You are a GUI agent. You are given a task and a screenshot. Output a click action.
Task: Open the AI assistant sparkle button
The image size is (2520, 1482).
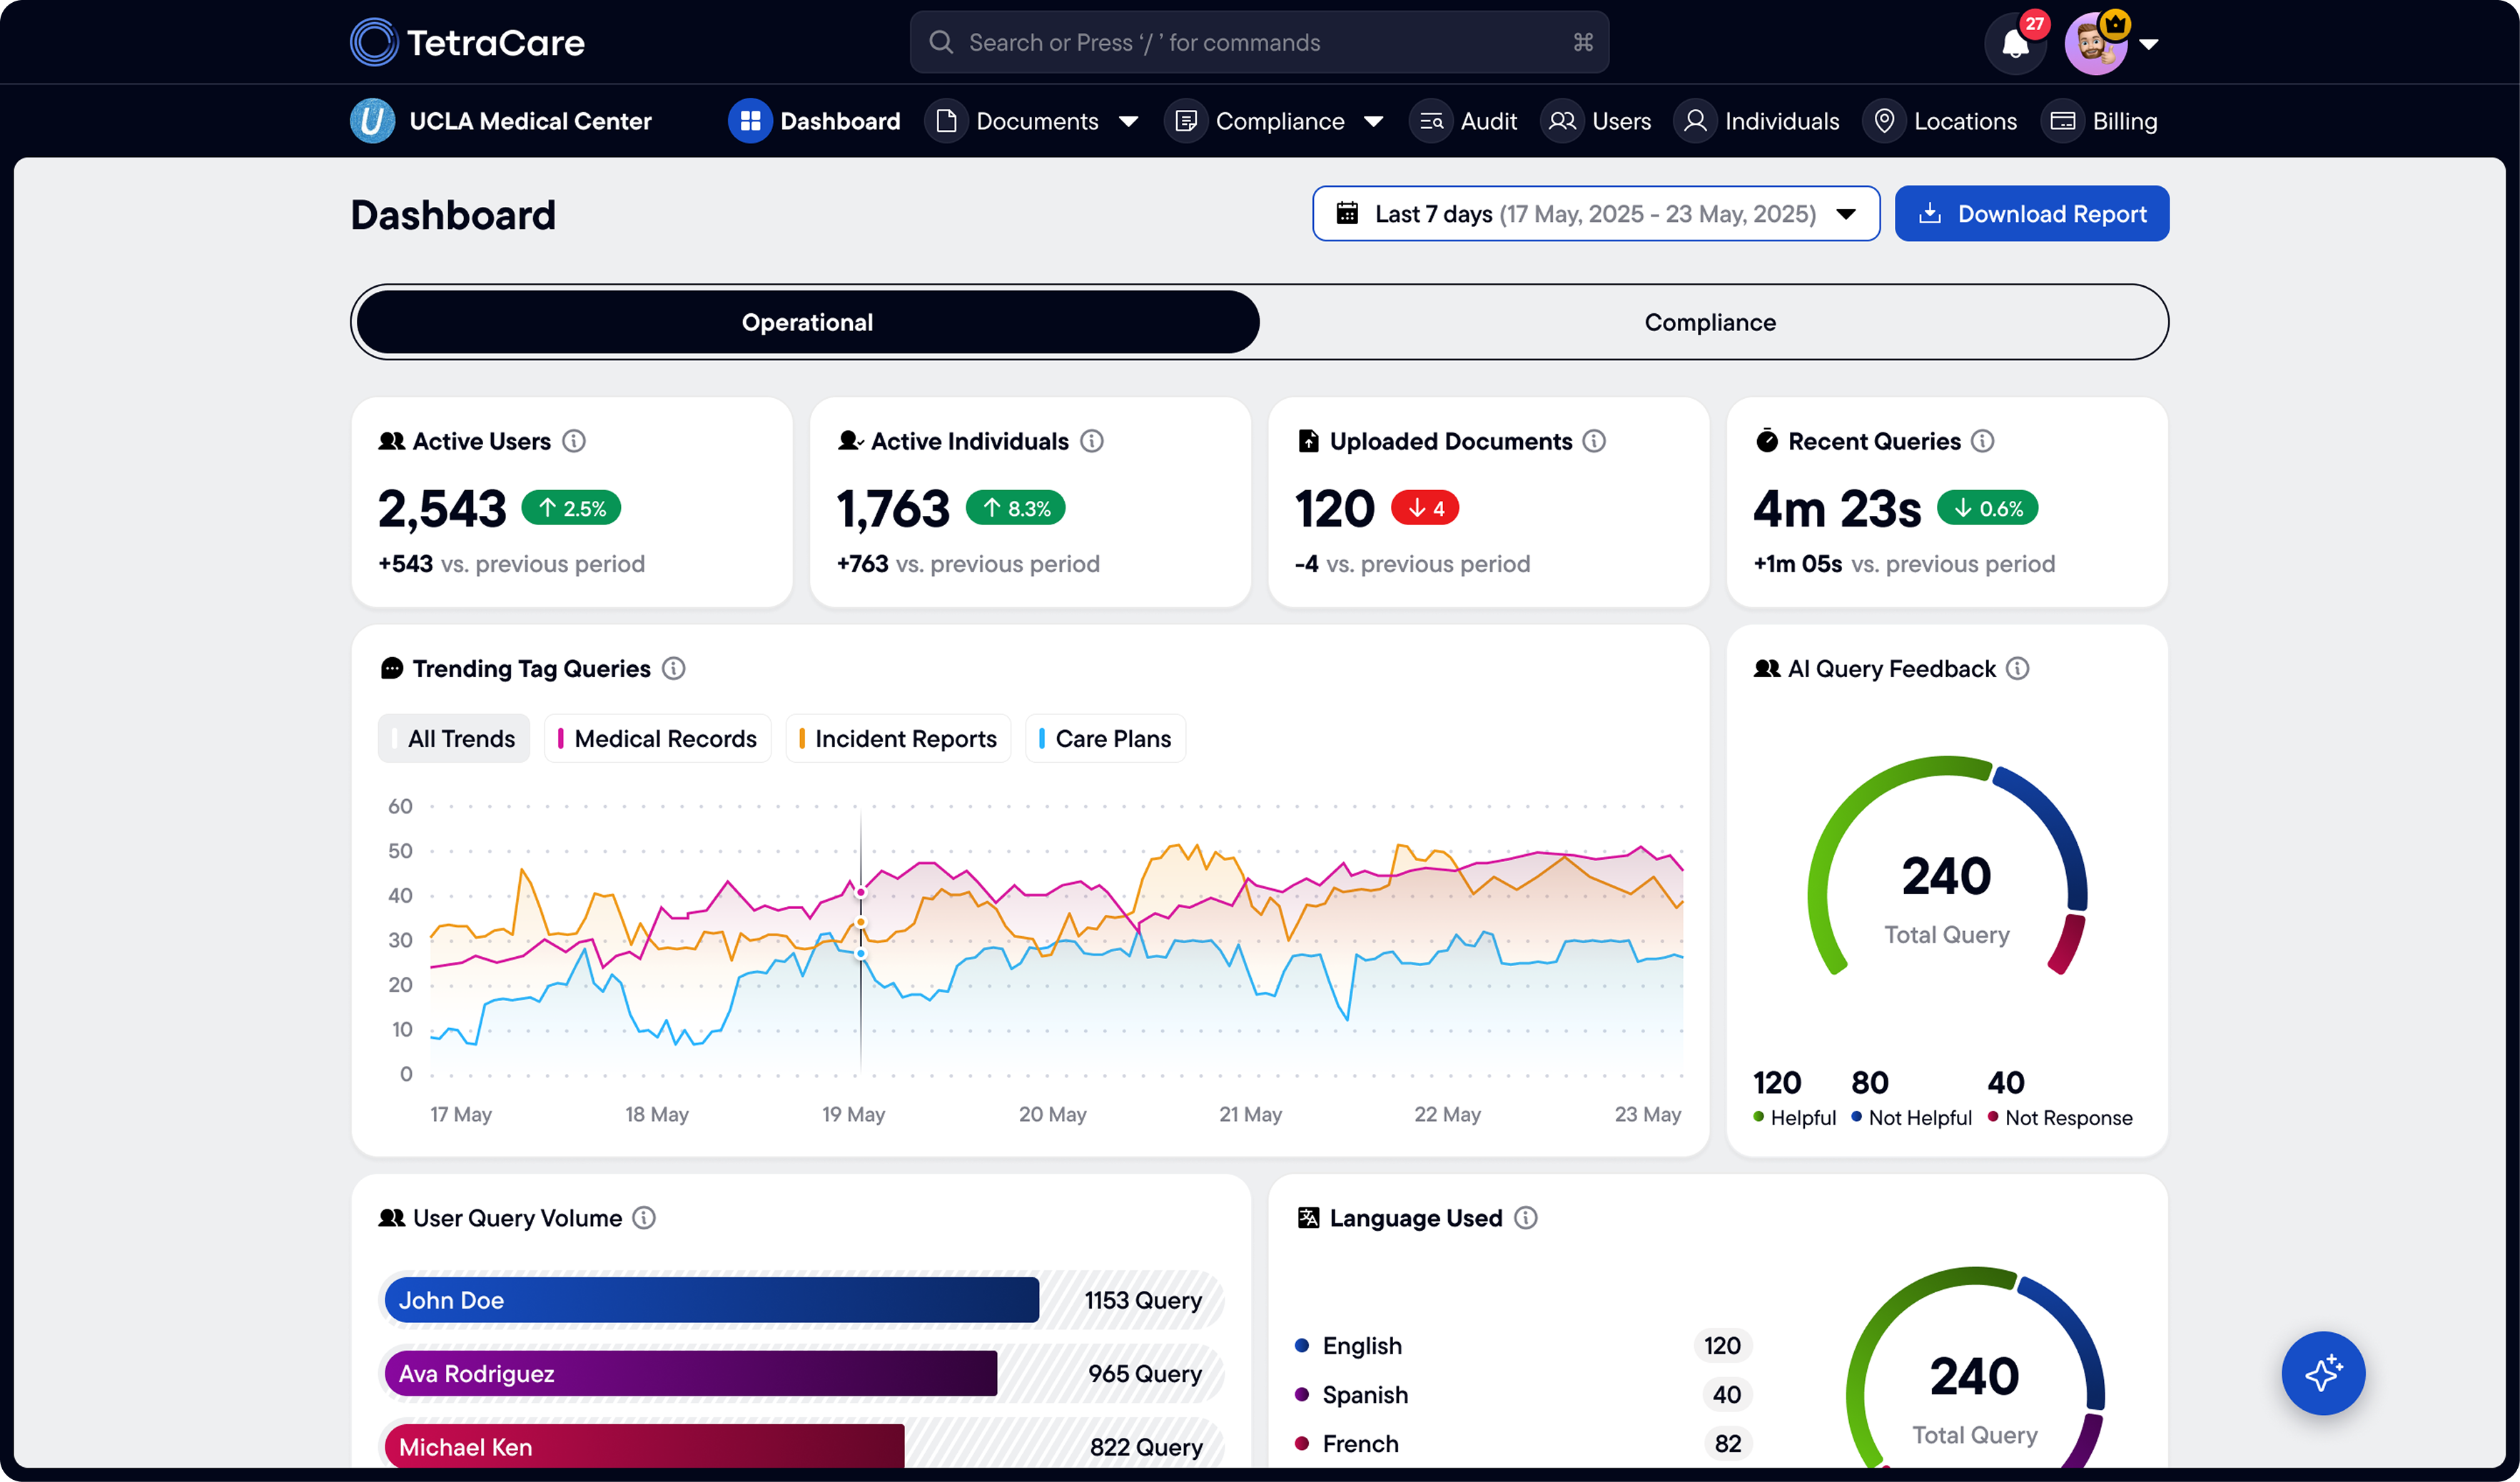(2323, 1372)
